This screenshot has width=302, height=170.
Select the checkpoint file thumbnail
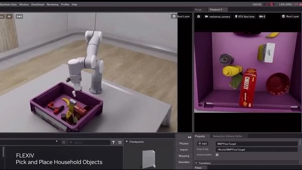149,159
